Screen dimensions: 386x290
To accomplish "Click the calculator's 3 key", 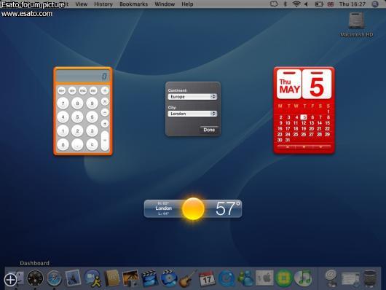I will tap(92, 131).
